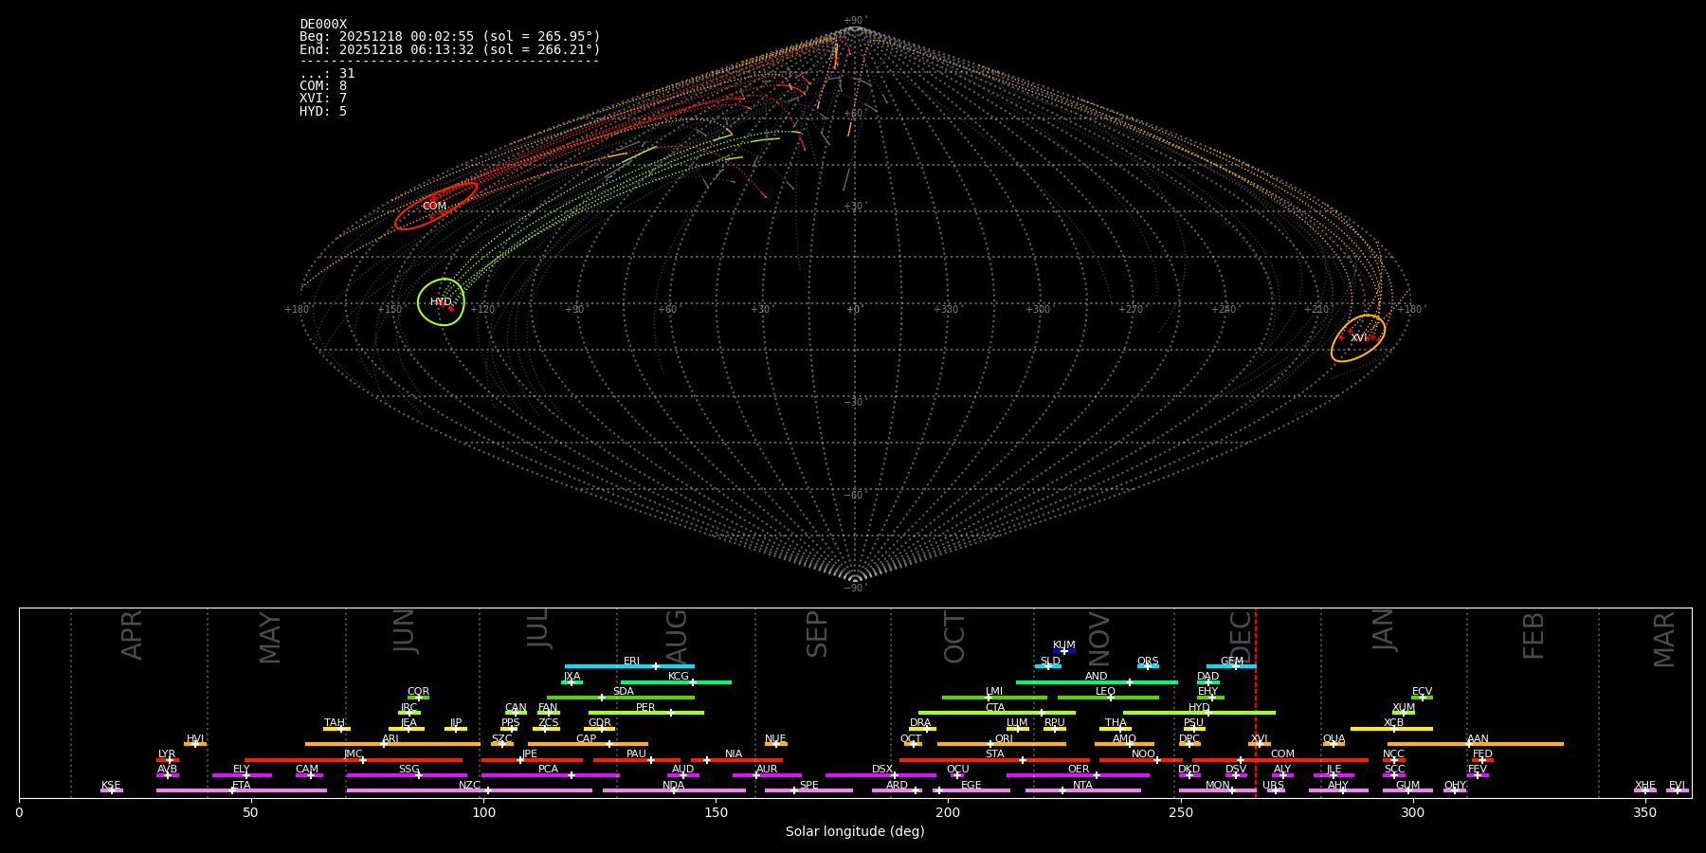Click the NTA shower bar
The height and width of the screenshot is (853, 1706).
(x=1082, y=790)
